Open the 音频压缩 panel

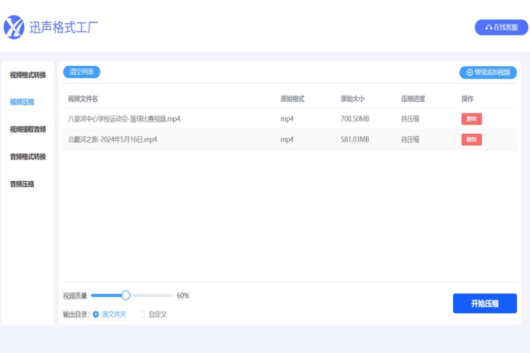(x=21, y=184)
